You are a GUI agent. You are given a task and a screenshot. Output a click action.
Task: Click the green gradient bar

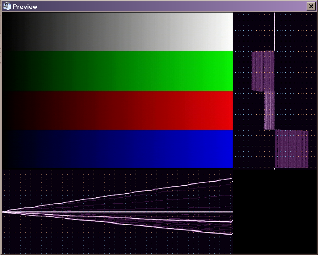point(117,71)
